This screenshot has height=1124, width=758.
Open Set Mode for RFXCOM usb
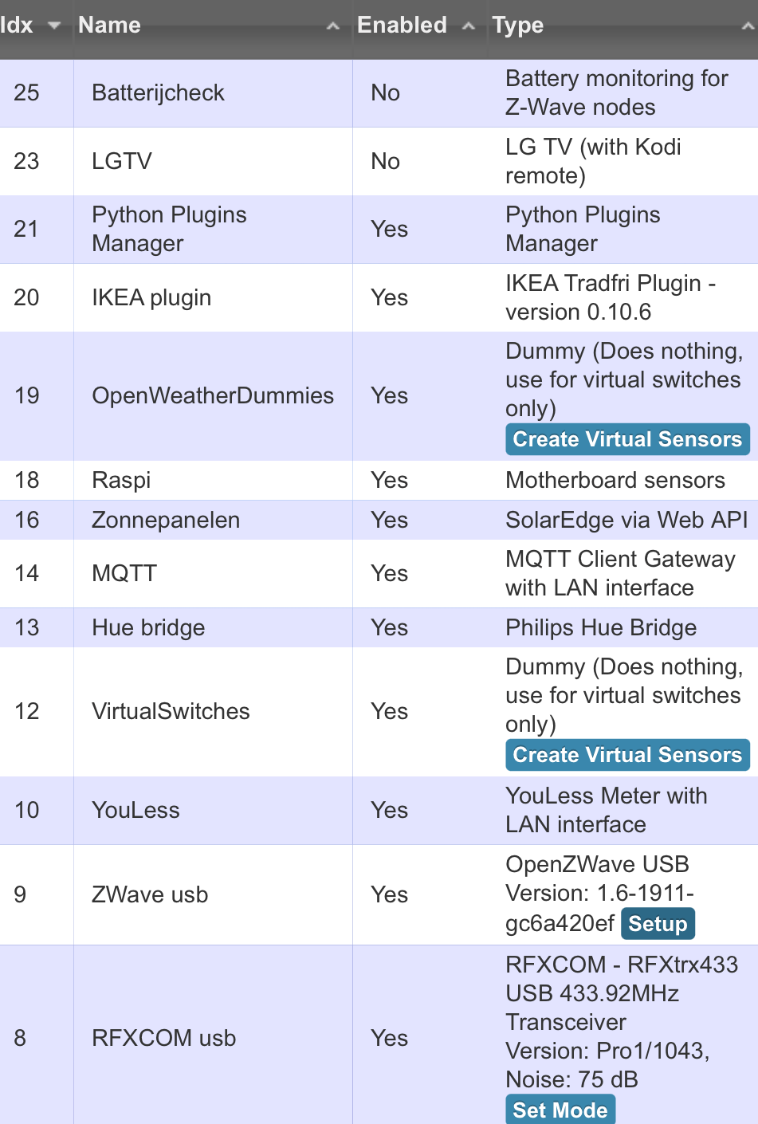coord(560,1110)
